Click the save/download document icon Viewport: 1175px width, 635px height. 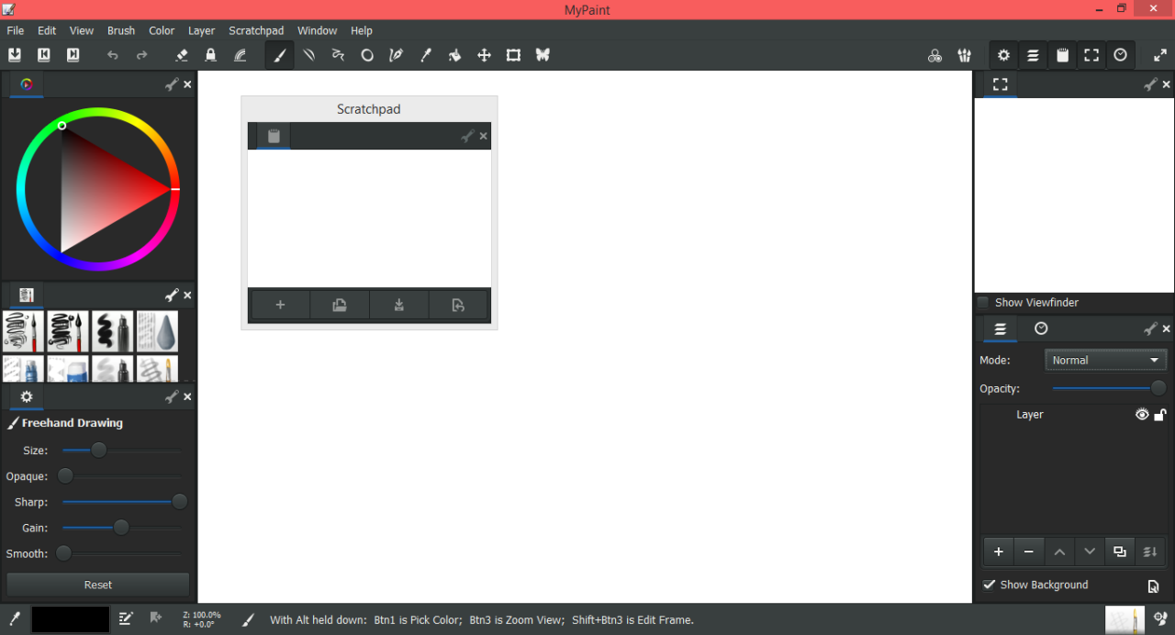pos(15,55)
